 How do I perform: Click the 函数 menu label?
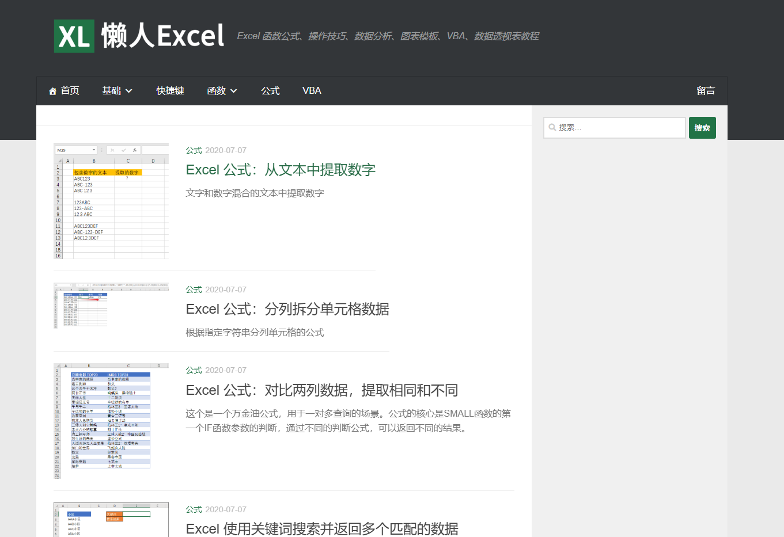click(216, 91)
